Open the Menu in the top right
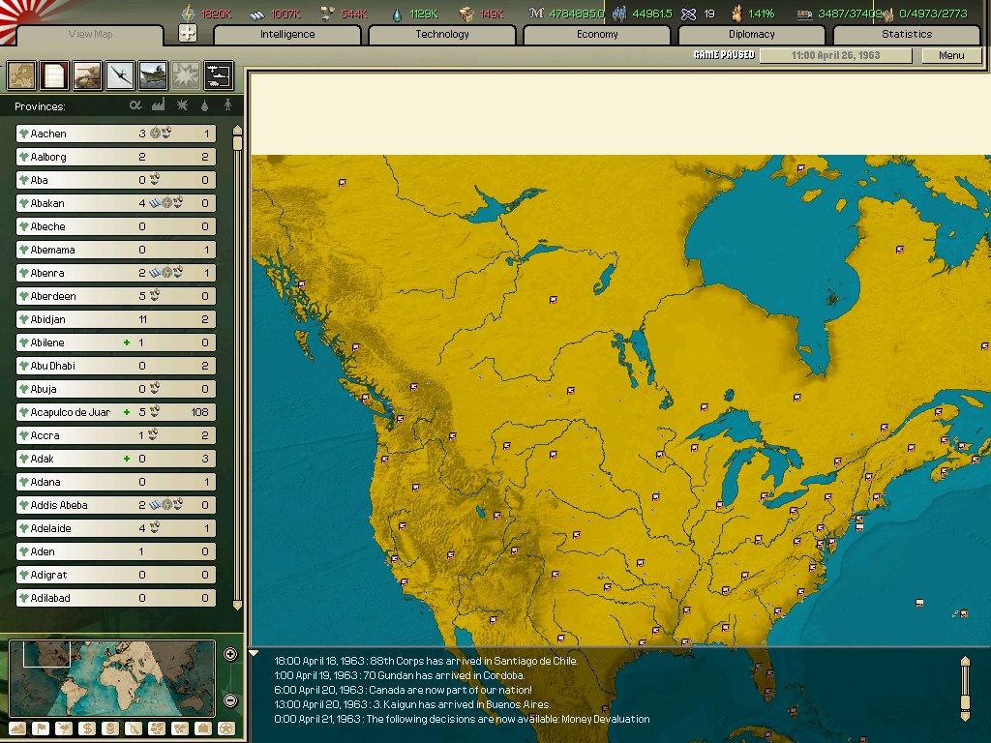991x743 pixels. coord(949,55)
